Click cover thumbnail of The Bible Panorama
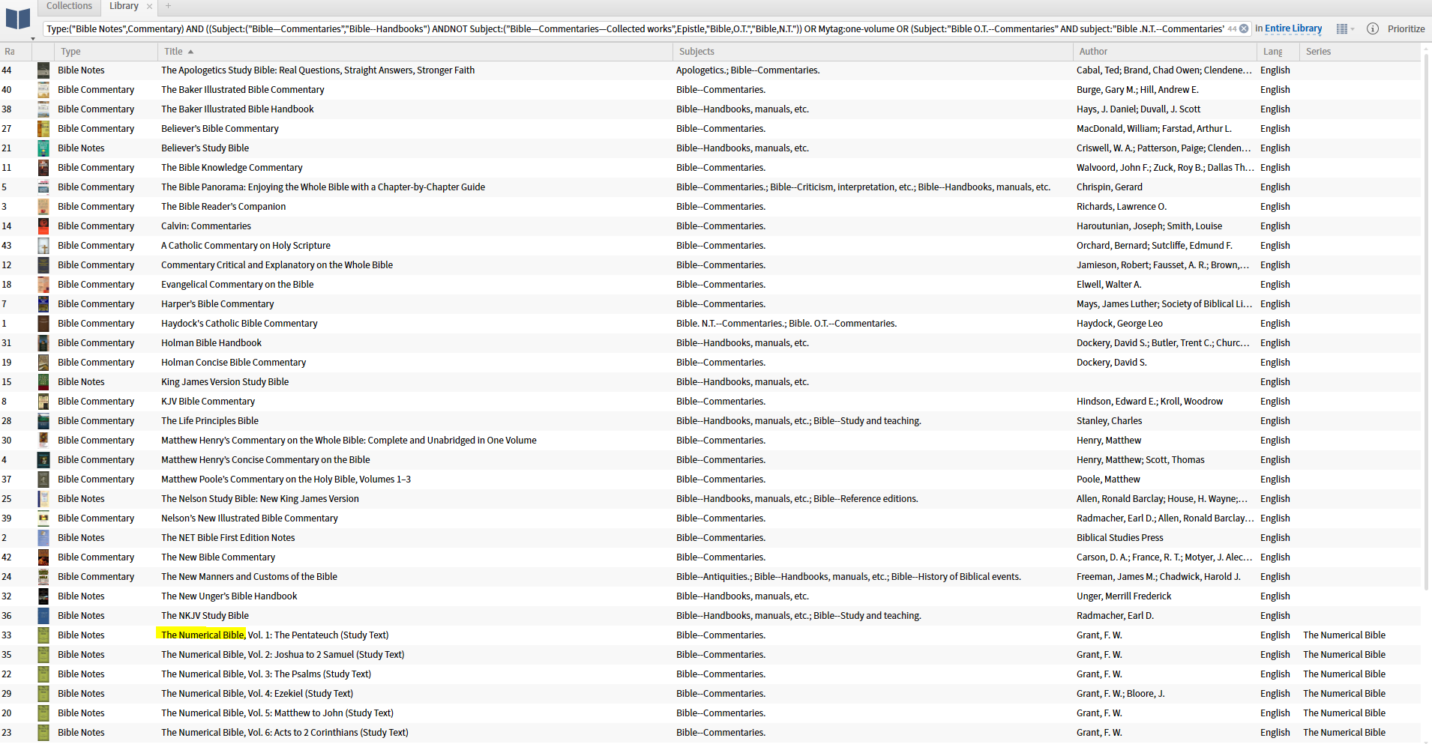The image size is (1432, 744). (x=43, y=187)
